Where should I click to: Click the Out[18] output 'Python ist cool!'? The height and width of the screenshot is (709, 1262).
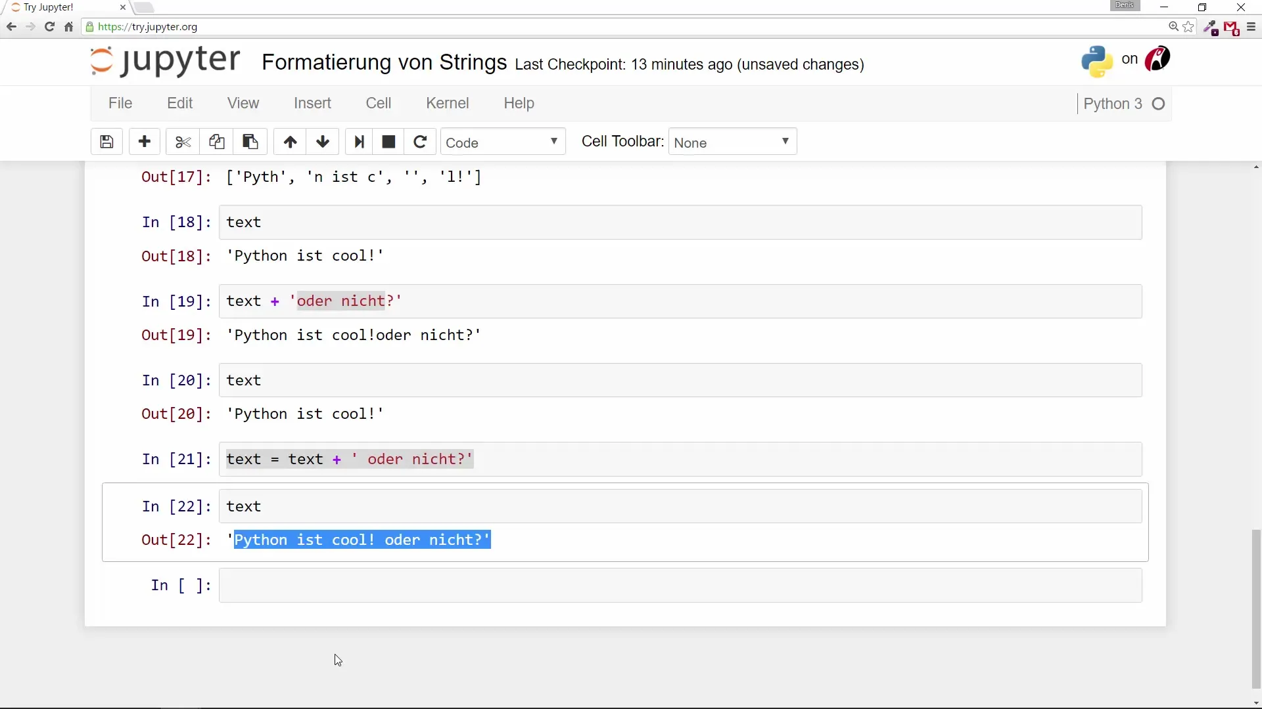coord(305,256)
